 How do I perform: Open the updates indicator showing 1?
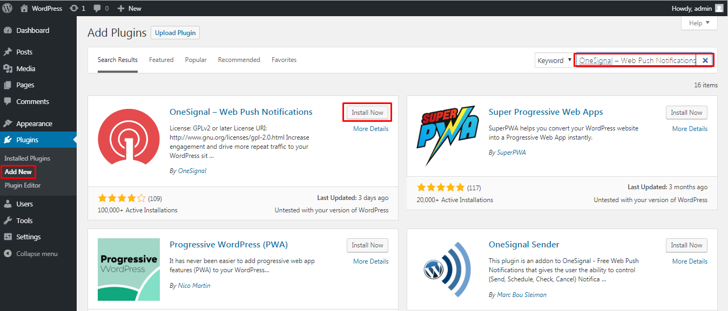[x=77, y=8]
